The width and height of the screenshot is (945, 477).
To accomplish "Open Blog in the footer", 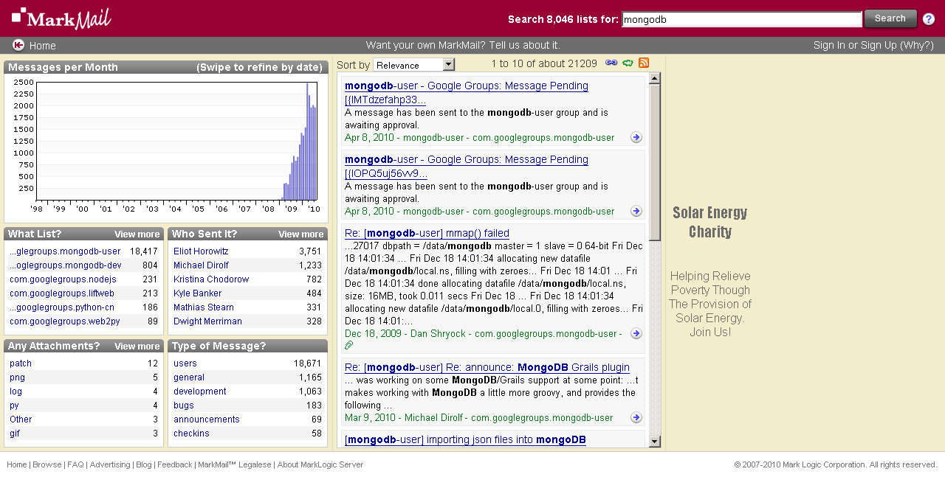I will pos(144,465).
